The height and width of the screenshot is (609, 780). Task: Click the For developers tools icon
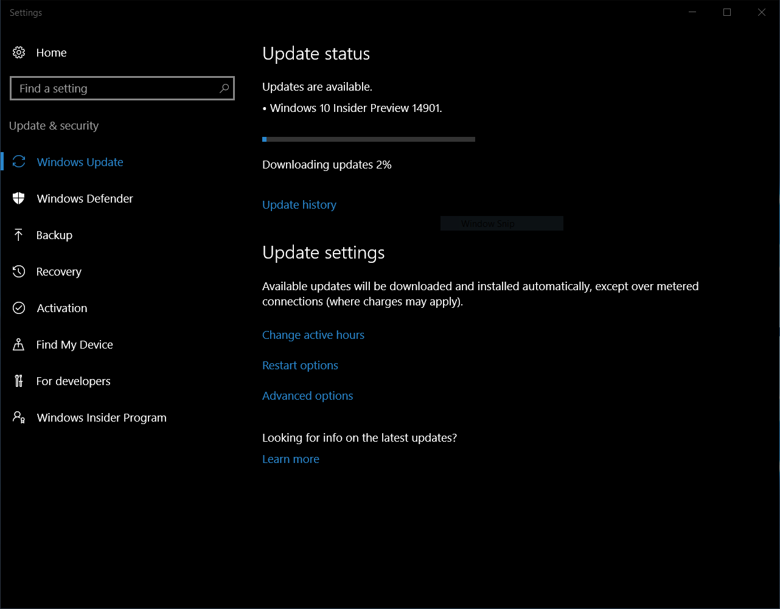pos(19,381)
